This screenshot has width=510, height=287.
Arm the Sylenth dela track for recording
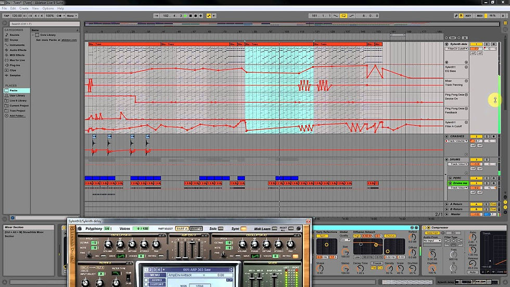pos(494,44)
